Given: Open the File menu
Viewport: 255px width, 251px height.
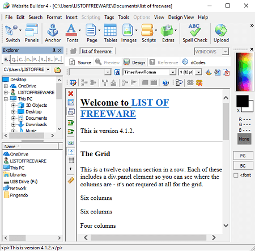Looking at the screenshot, I should (8, 17).
